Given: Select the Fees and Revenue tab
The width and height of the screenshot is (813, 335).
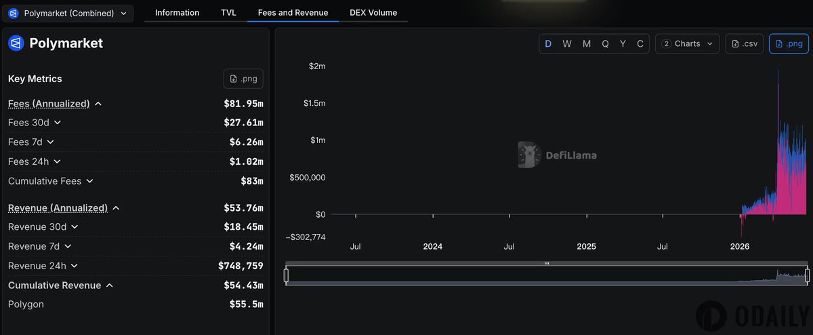Looking at the screenshot, I should 293,13.
